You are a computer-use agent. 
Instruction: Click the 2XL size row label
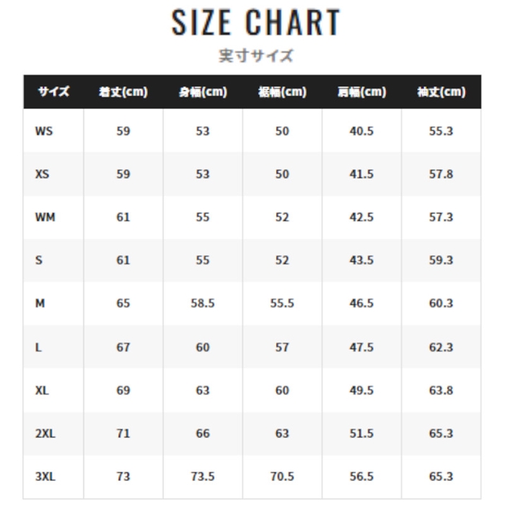(x=45, y=434)
